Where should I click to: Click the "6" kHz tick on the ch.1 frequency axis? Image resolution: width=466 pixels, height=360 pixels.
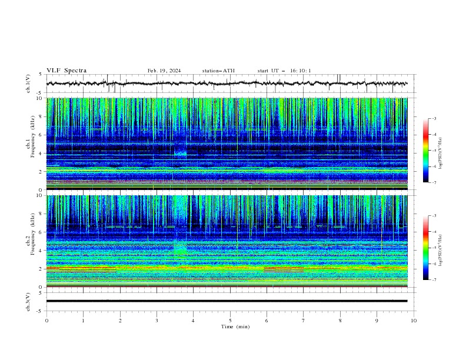click(41, 135)
